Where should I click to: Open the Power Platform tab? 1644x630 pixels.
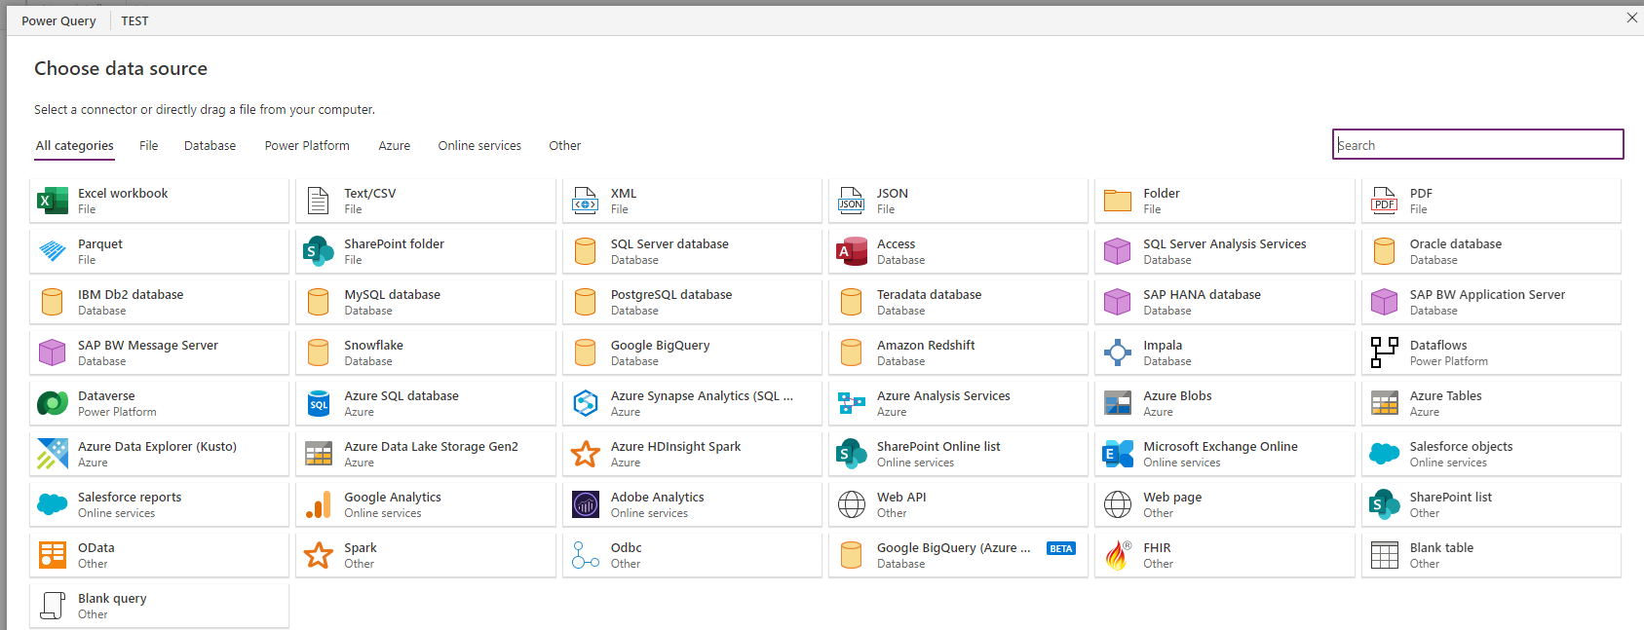pyautogui.click(x=307, y=146)
